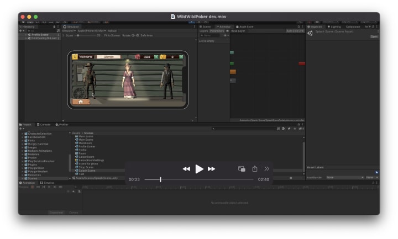Click the playback scrubber position marker
This screenshot has height=239, width=398.
pos(161,179)
